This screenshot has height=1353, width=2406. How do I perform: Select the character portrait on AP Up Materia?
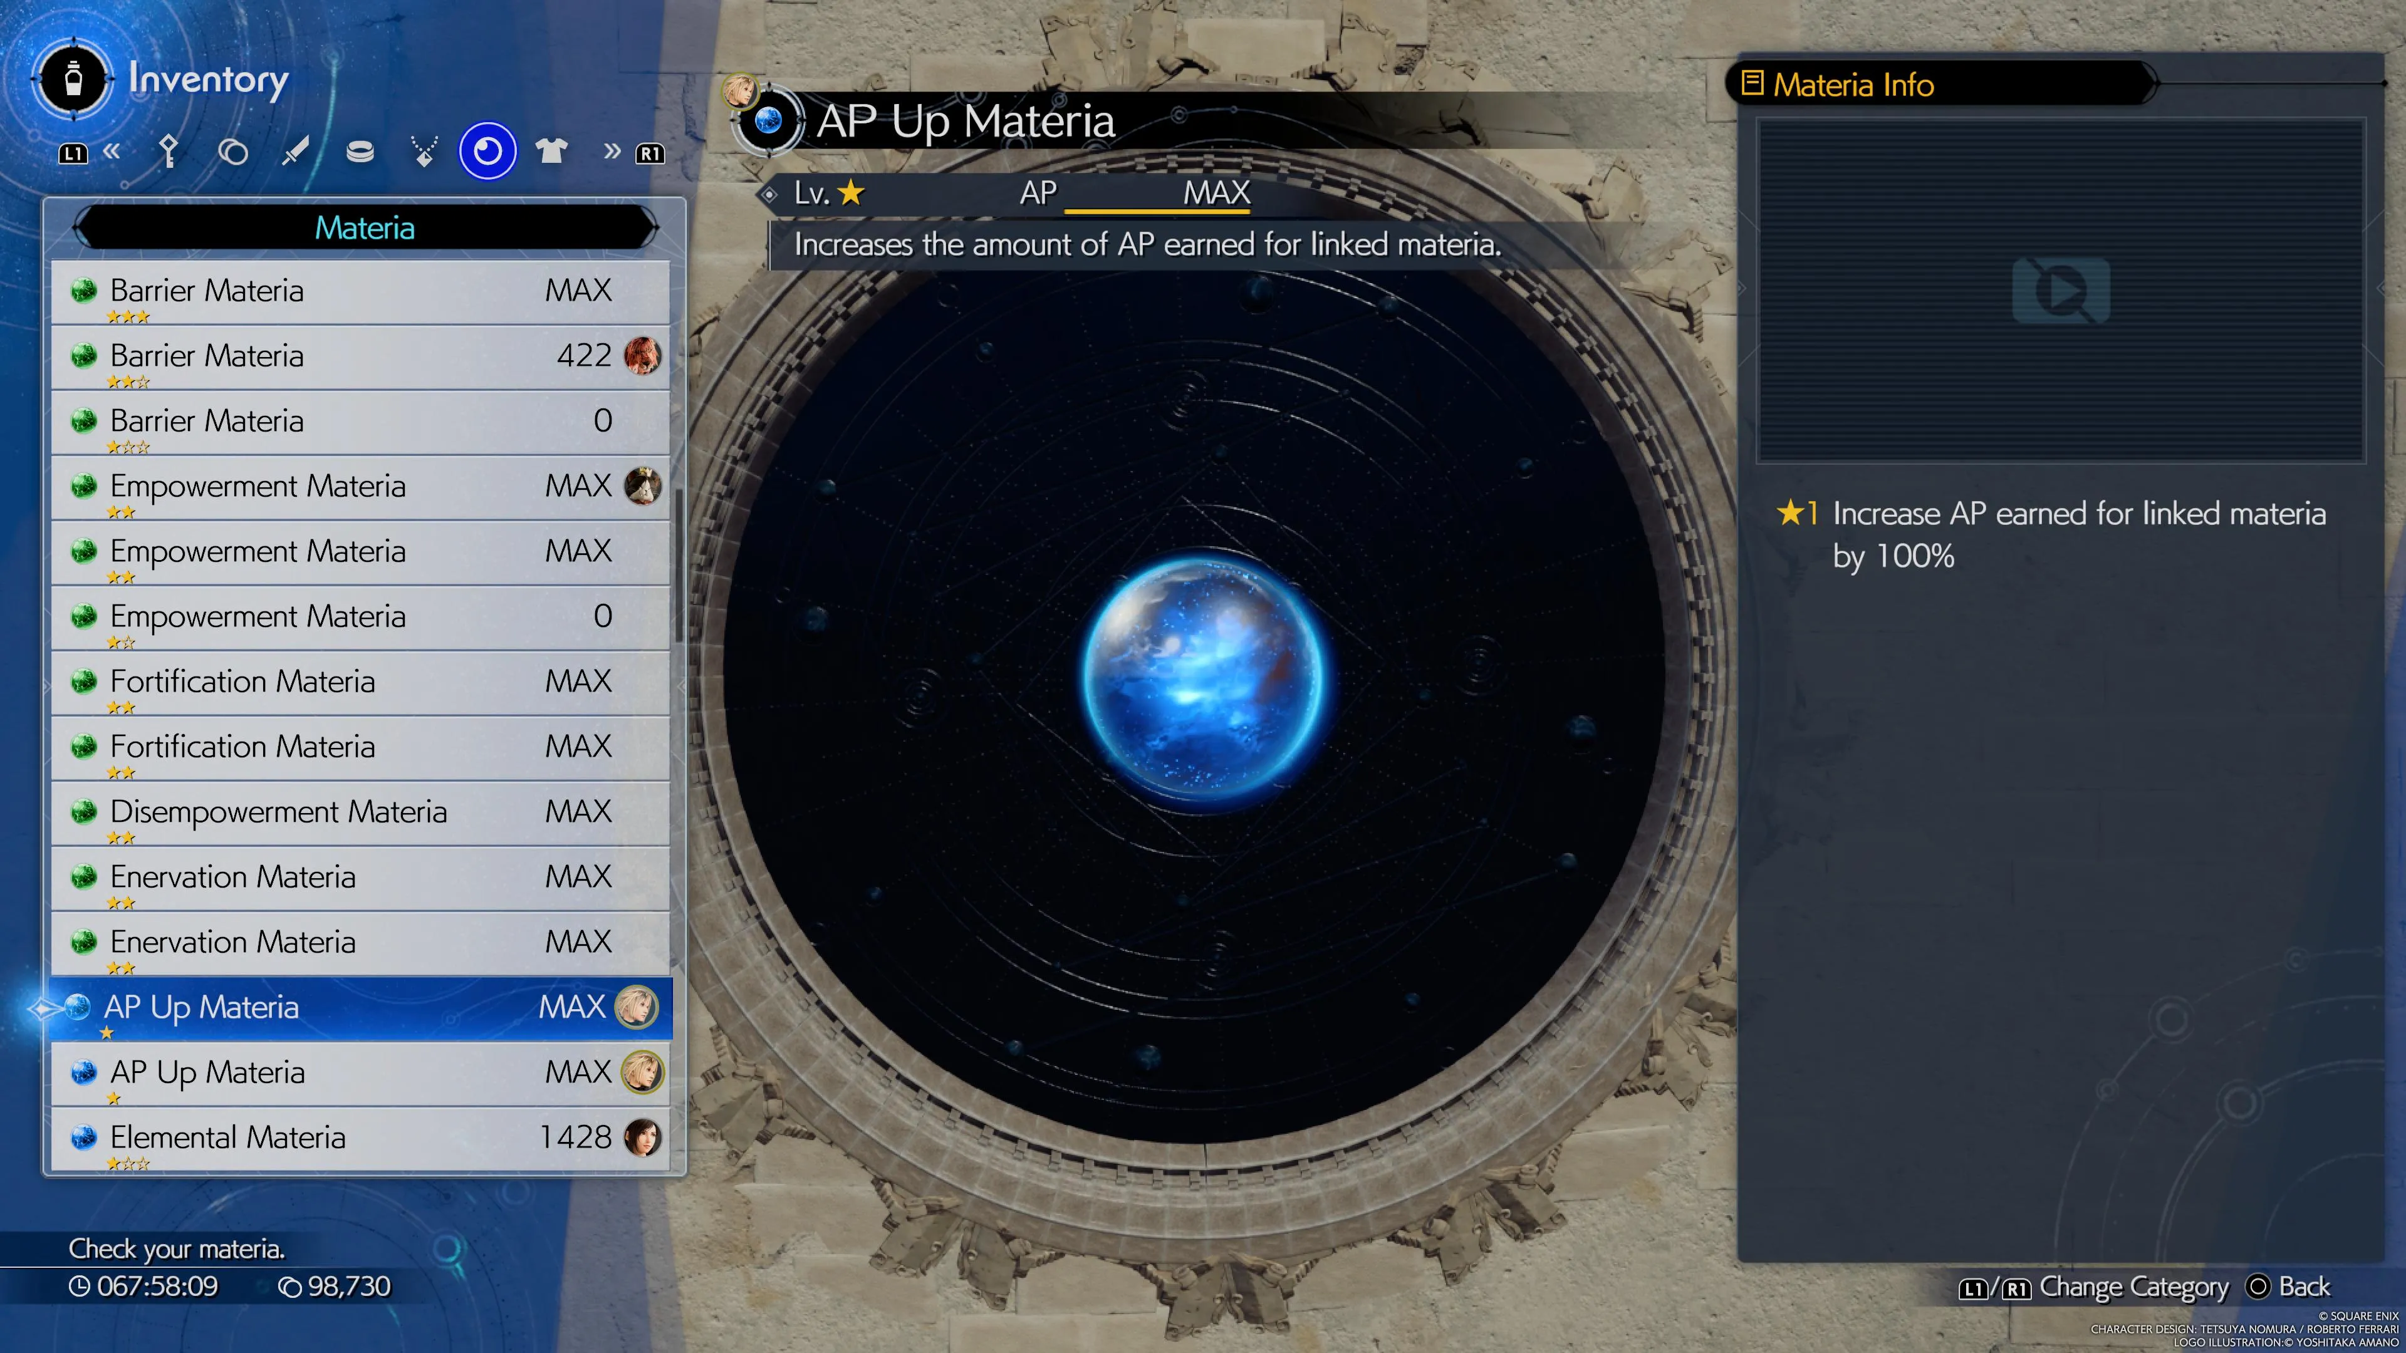640,1008
